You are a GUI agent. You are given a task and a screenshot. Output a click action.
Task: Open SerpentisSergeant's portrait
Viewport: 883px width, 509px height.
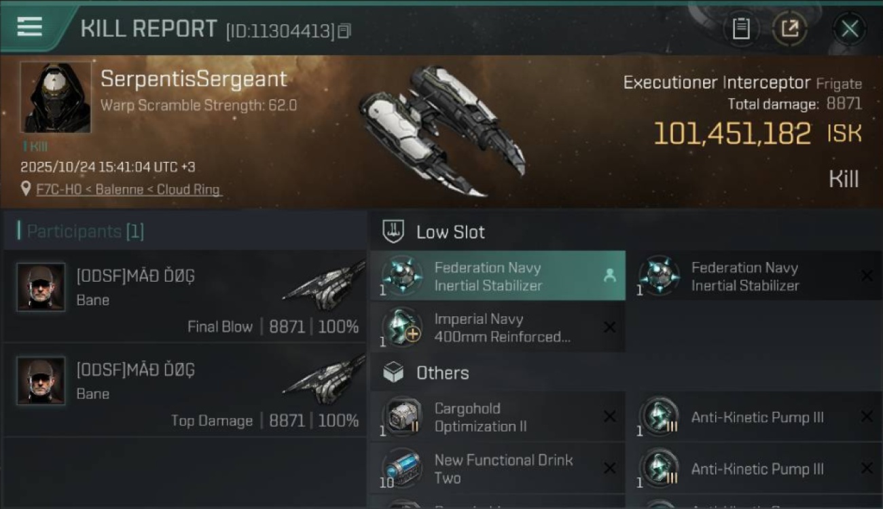(x=55, y=98)
